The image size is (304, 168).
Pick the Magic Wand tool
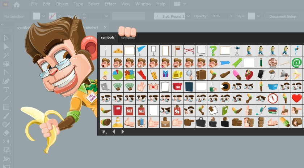point(6,55)
